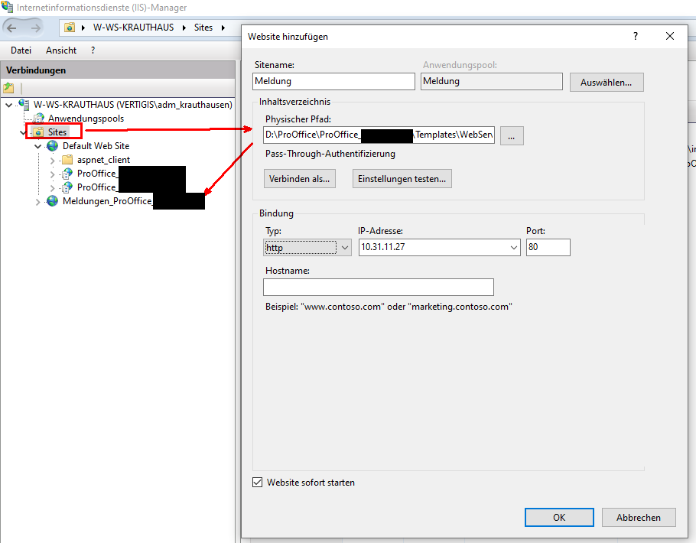Click the second ProOffice application icon
This screenshot has height=543, width=696.
pyautogui.click(x=67, y=187)
